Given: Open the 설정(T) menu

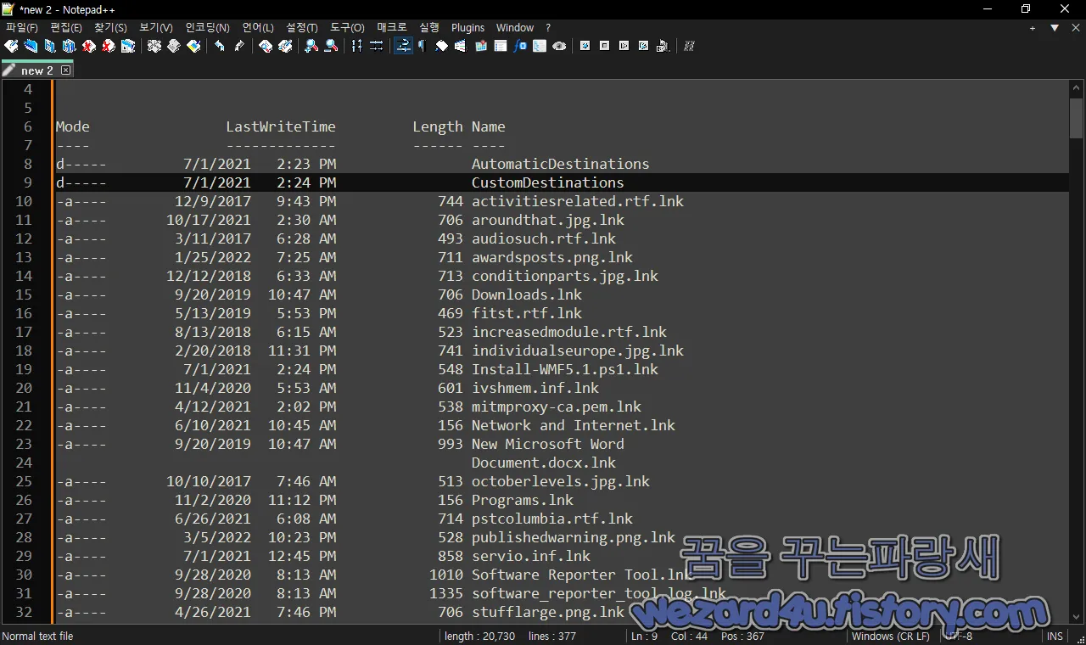Looking at the screenshot, I should tap(302, 28).
